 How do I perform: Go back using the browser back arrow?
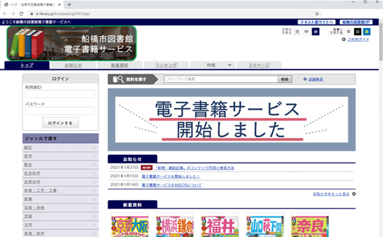(x=4, y=14)
